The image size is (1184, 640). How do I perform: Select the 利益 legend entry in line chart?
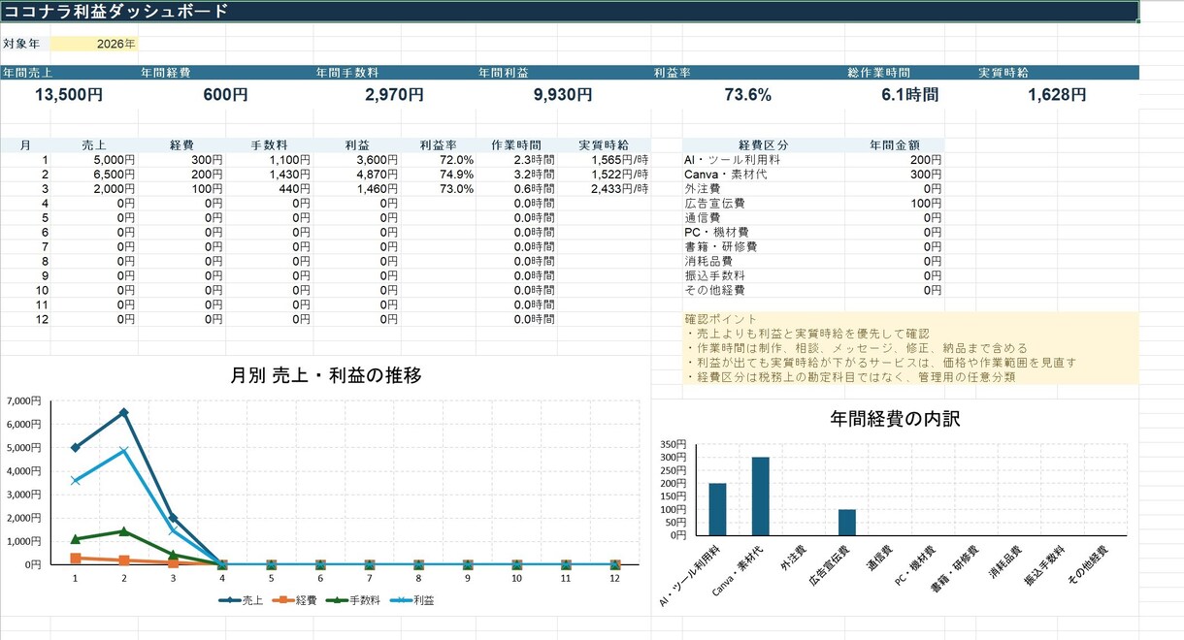click(x=411, y=600)
